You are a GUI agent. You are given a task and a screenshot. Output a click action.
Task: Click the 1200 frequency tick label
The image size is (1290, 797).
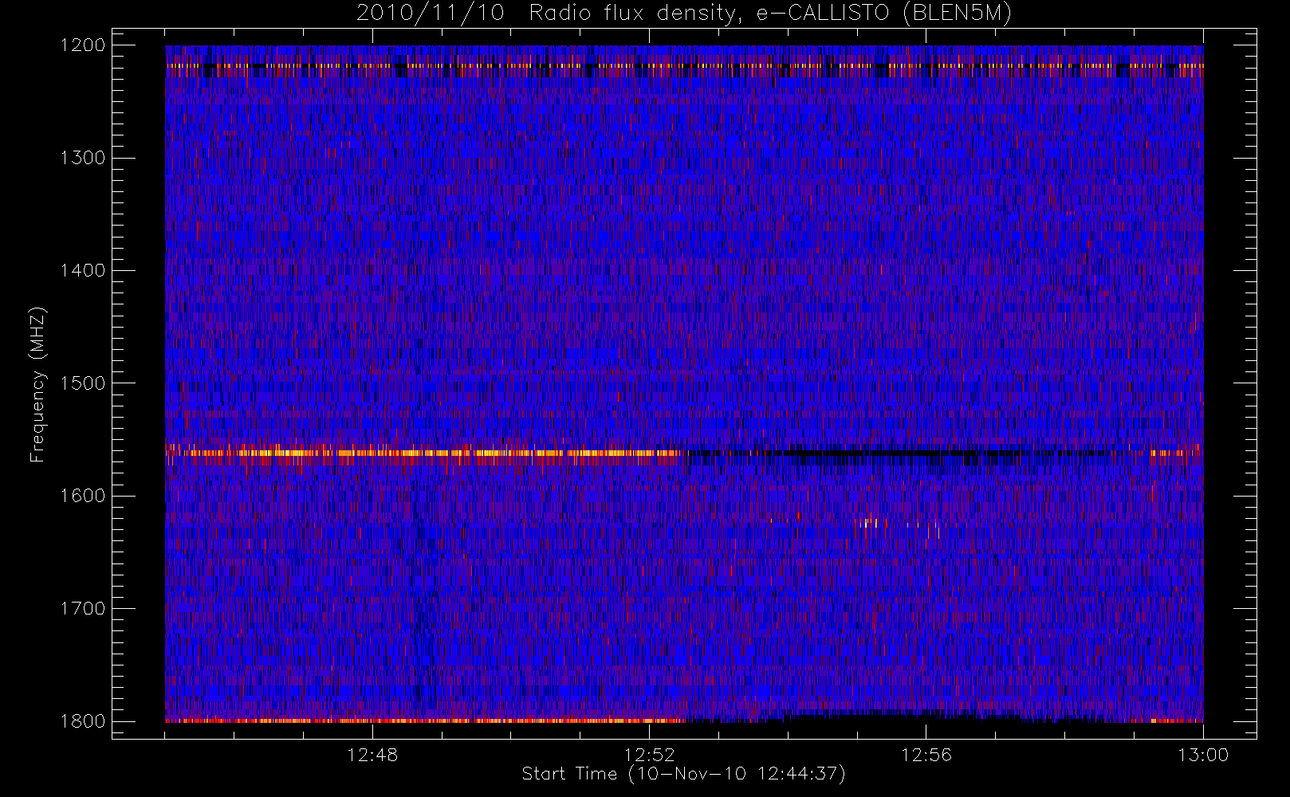83,45
